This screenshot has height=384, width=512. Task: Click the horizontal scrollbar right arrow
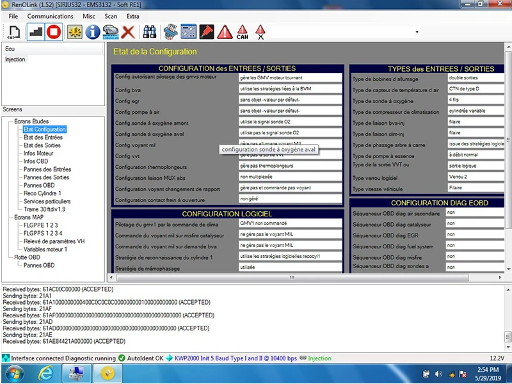(500, 278)
